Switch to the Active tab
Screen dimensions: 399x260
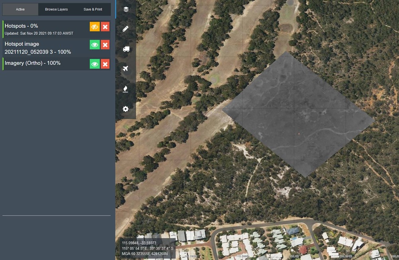pyautogui.click(x=20, y=9)
